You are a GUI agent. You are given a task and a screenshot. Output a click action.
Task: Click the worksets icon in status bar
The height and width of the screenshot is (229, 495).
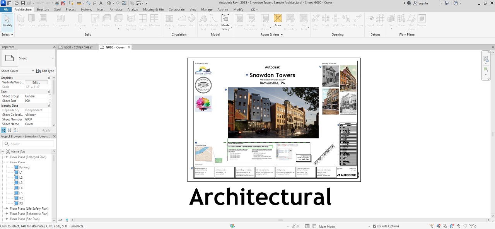pos(232,226)
